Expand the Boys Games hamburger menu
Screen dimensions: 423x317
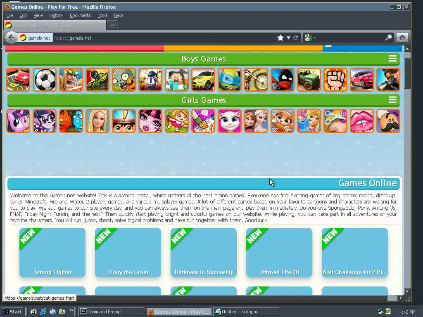pos(392,59)
